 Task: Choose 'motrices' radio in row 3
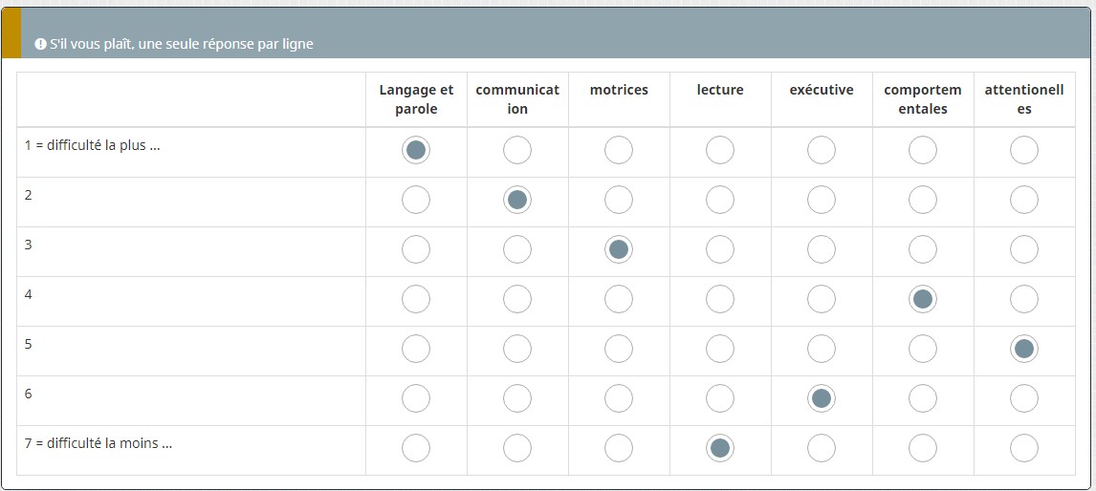point(619,249)
